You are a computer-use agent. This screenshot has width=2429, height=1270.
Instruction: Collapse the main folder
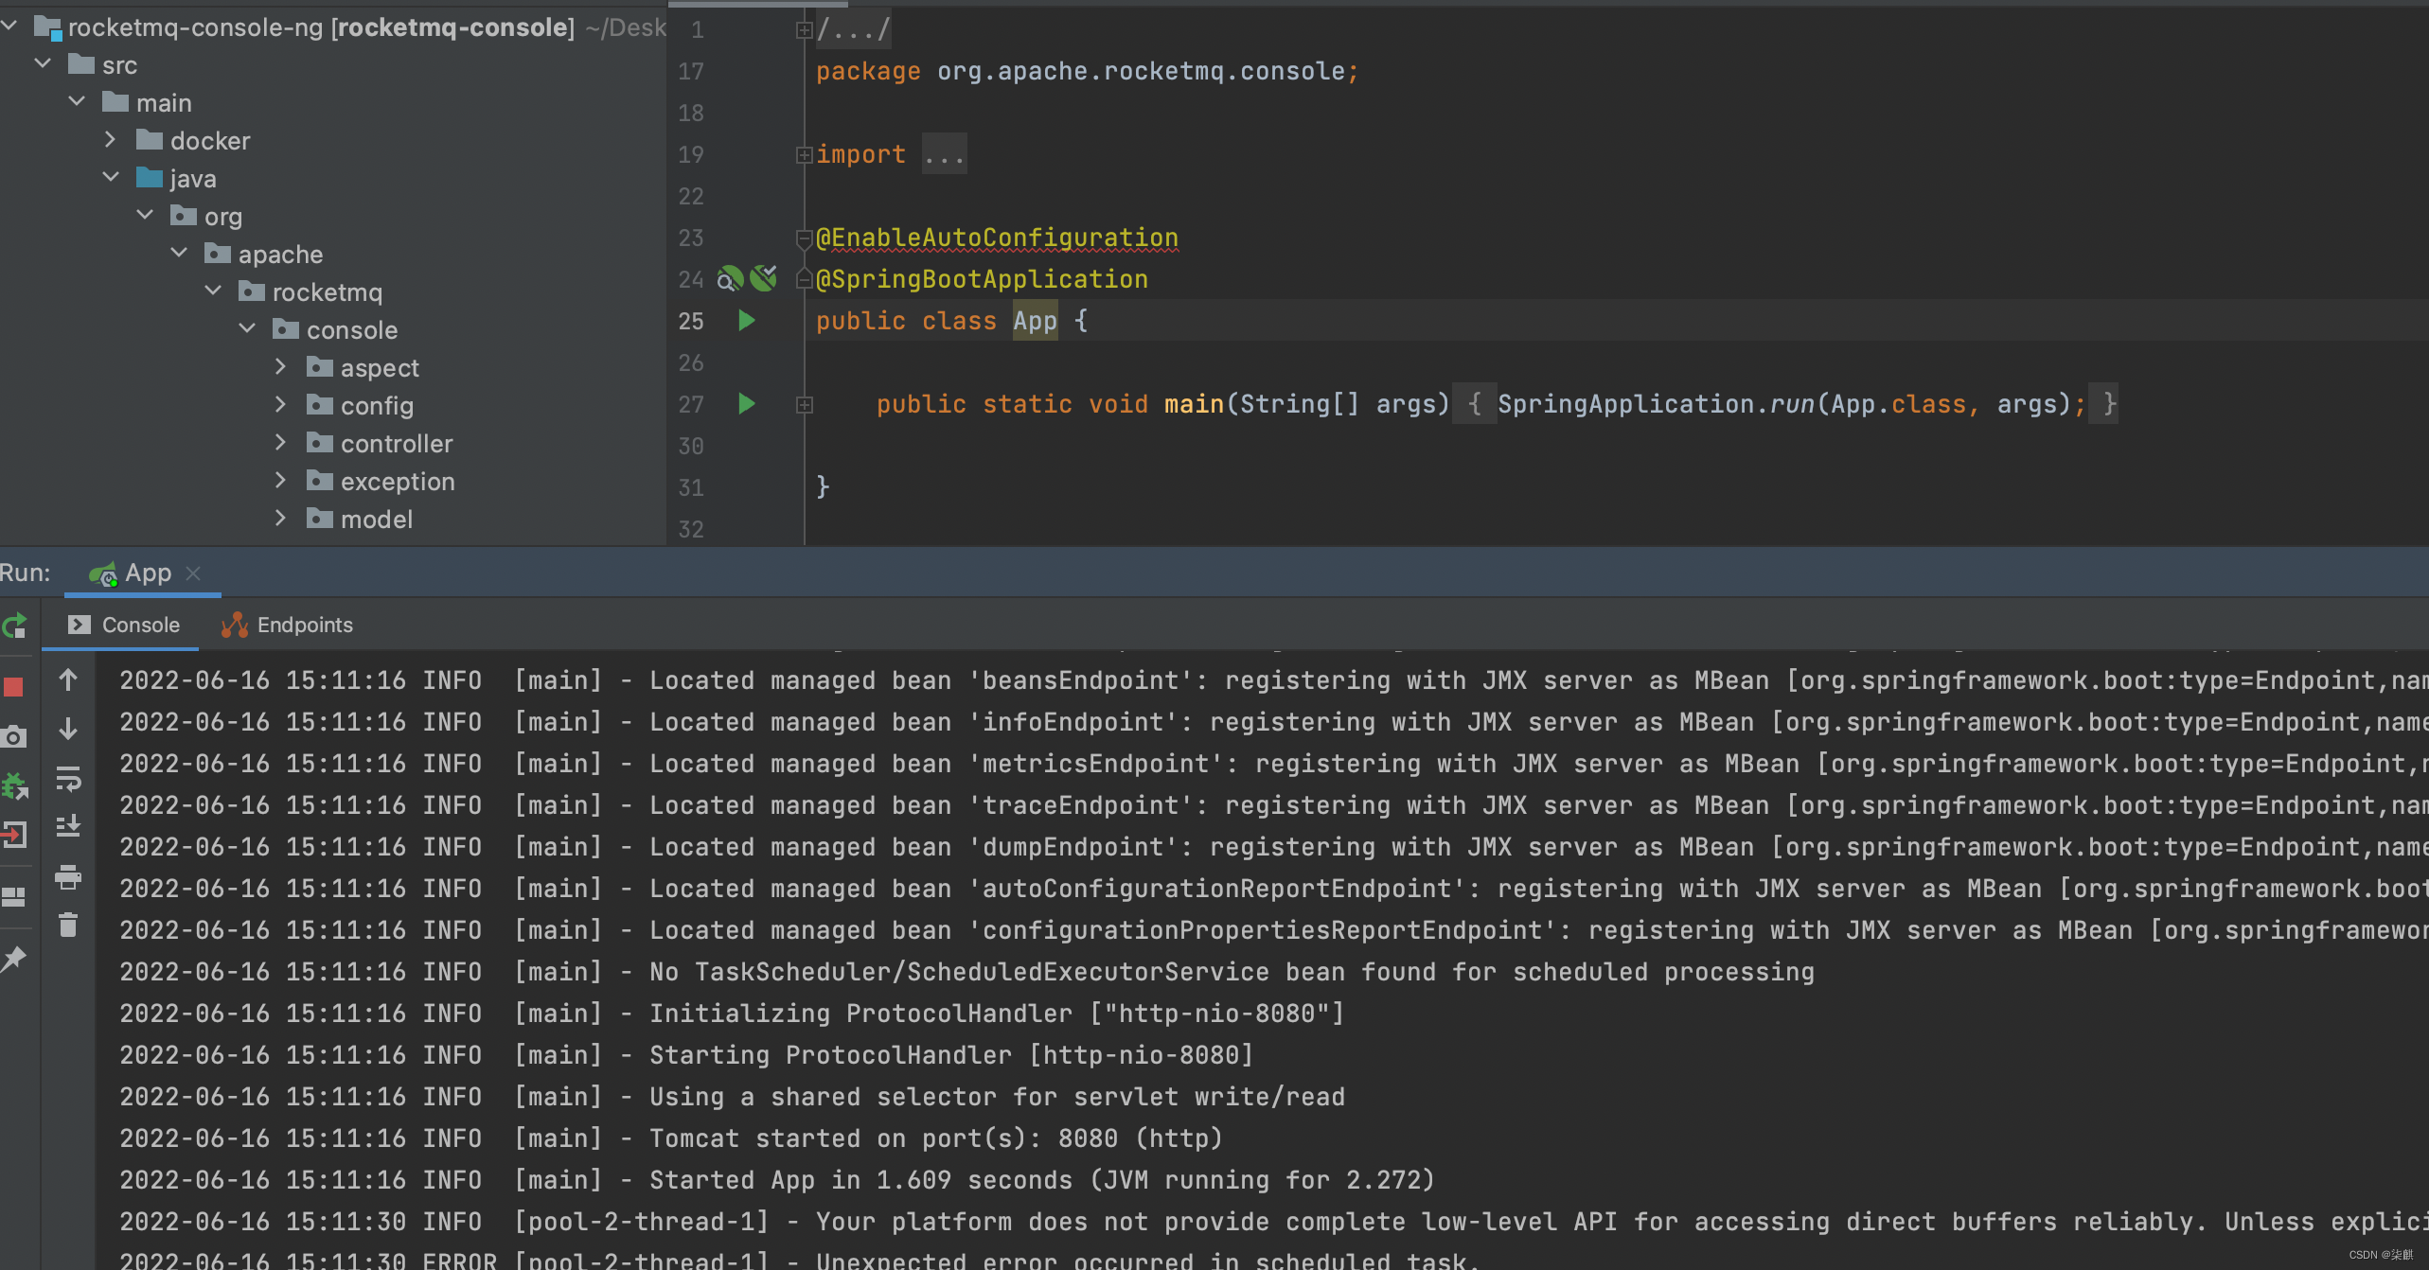(77, 101)
